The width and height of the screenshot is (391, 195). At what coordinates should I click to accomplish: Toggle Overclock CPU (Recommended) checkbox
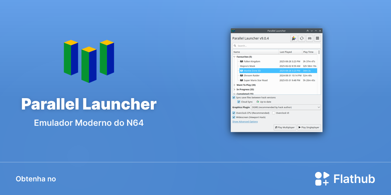tap(234, 113)
